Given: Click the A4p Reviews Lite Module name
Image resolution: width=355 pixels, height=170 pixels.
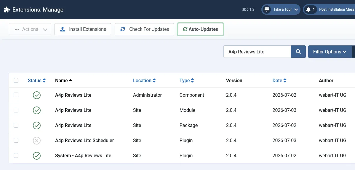Looking at the screenshot, I should [73, 110].
